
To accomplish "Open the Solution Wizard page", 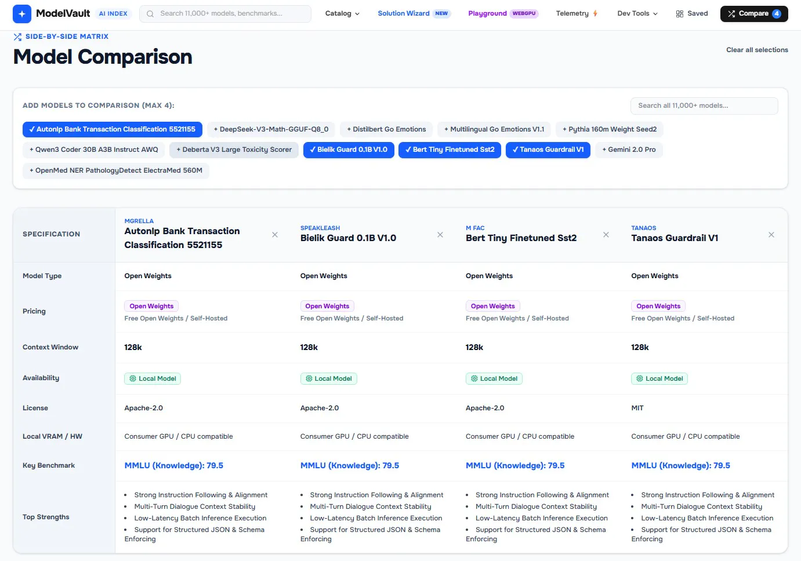I will pyautogui.click(x=414, y=13).
